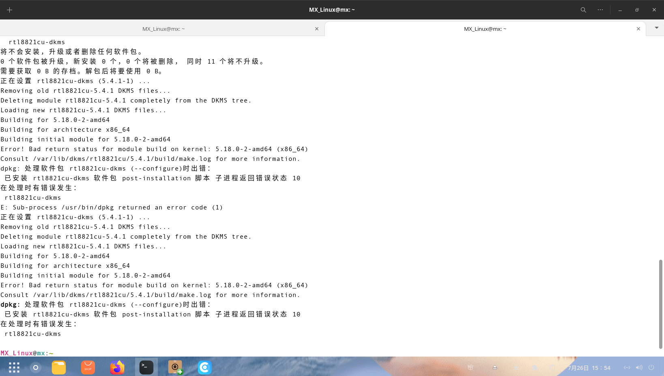Launch the yellow file manager from the dock
The image size is (664, 376).
[59, 367]
